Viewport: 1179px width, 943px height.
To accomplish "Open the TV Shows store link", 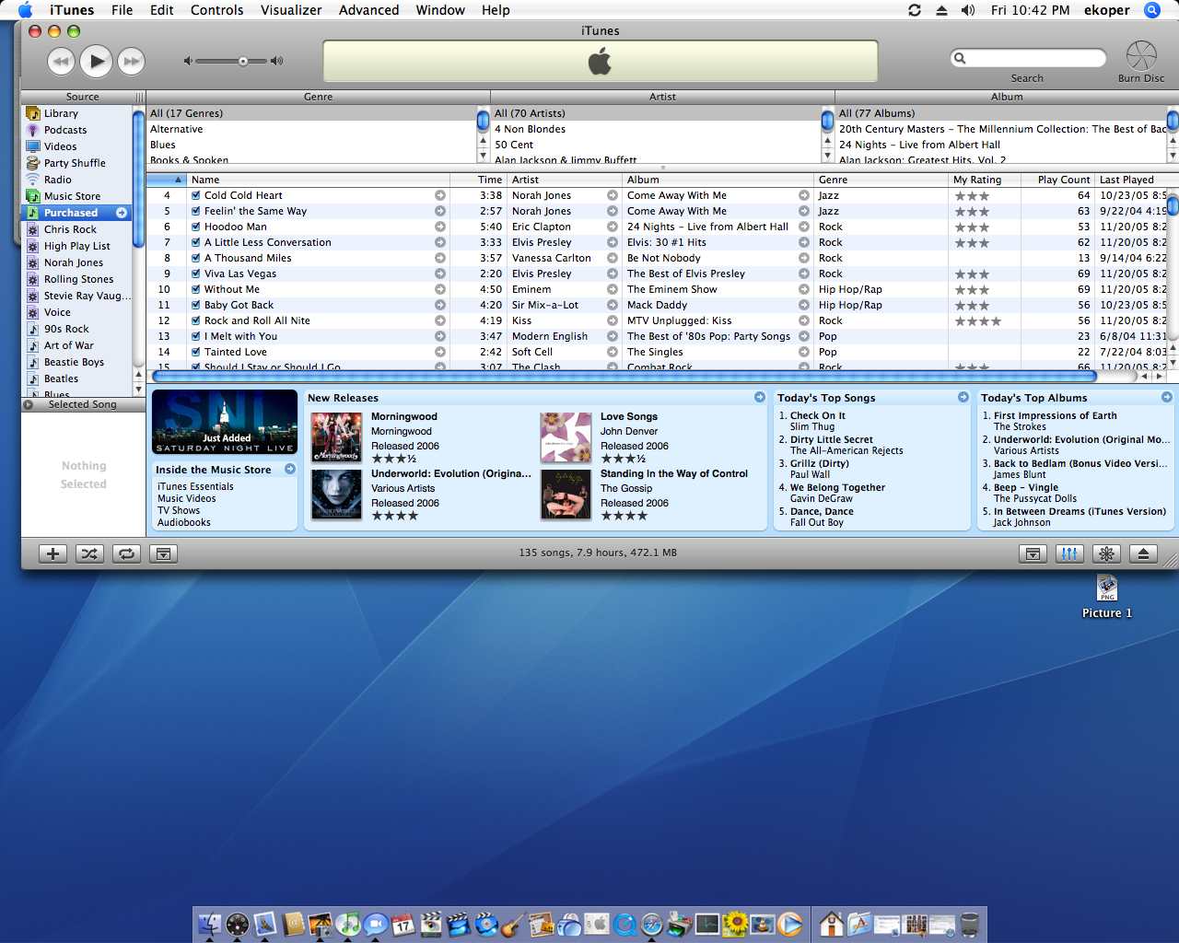I will [x=179, y=510].
